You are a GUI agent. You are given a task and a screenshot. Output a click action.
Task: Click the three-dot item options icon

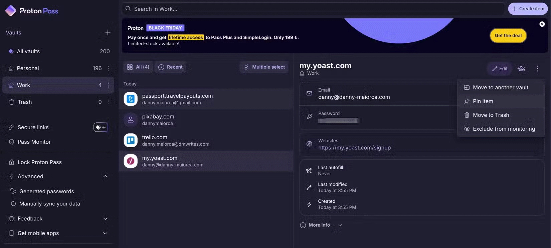(537, 69)
